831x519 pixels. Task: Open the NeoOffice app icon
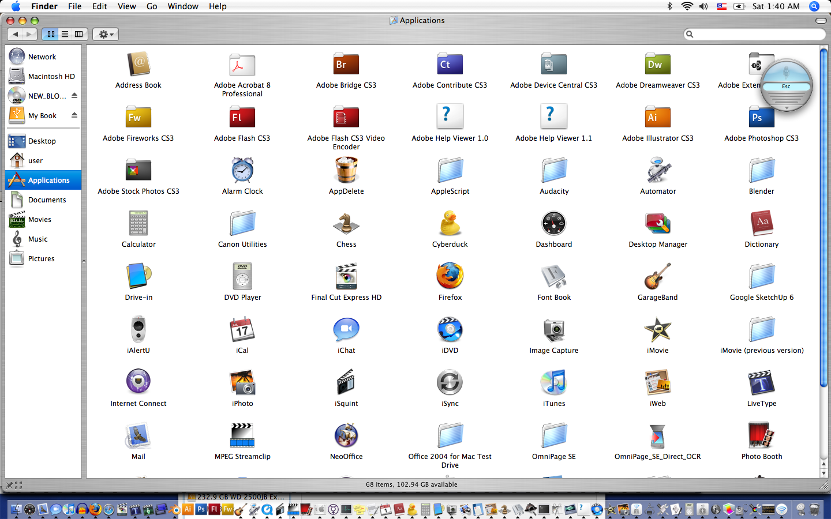[346, 436]
